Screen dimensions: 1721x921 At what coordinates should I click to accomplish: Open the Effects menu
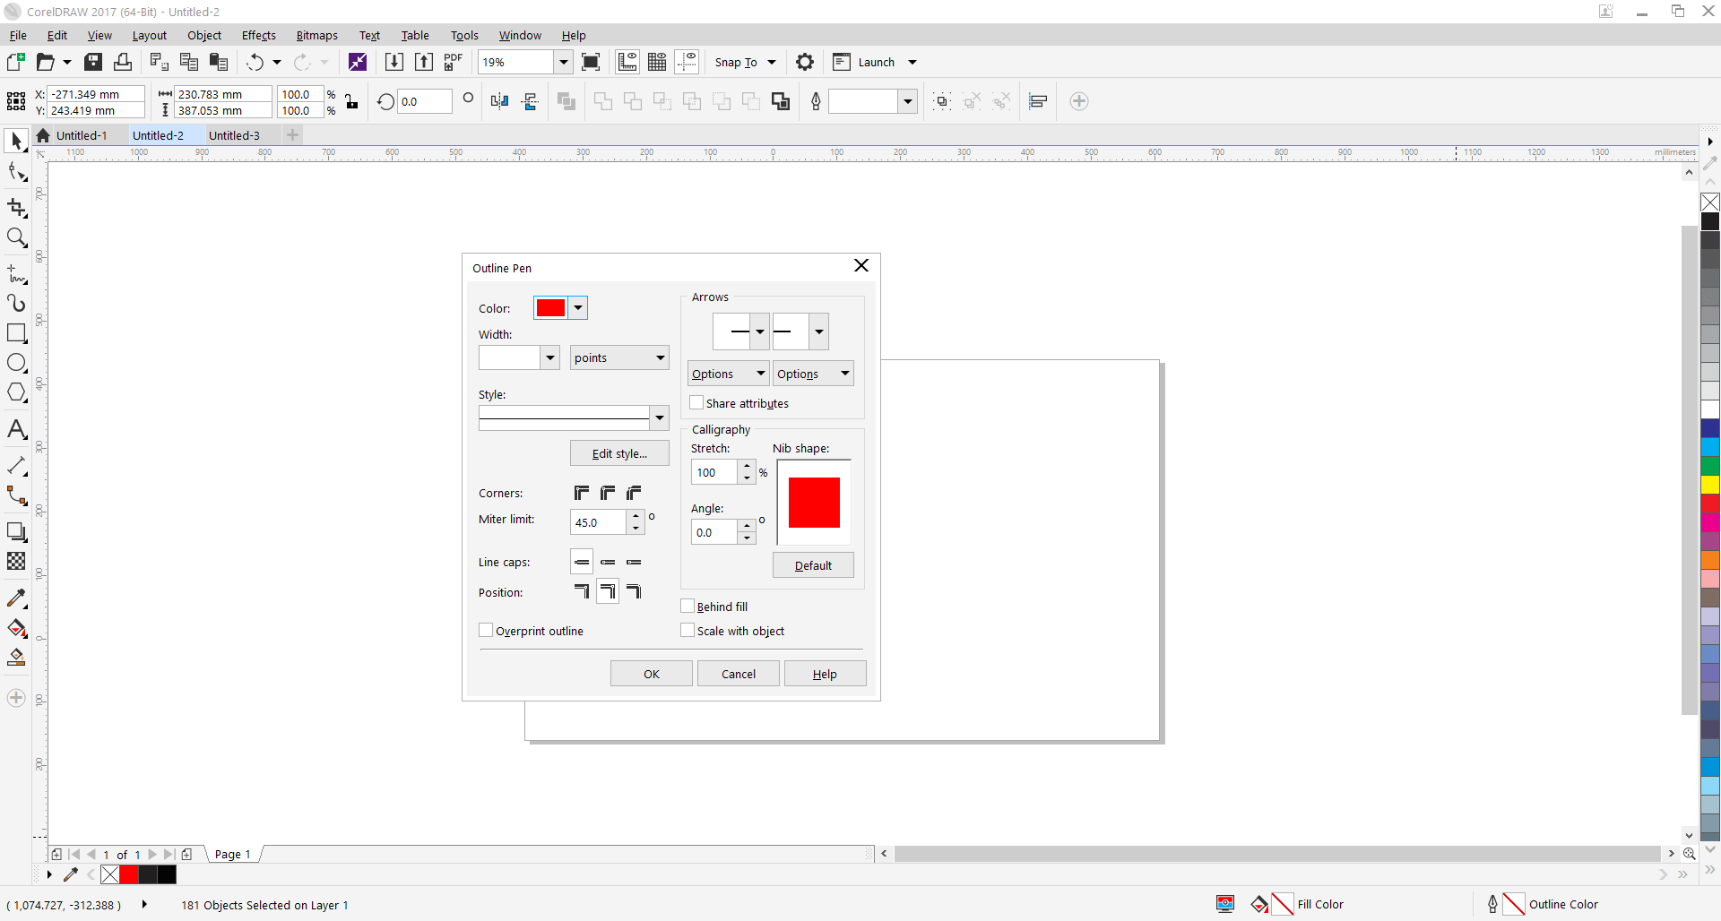pos(259,36)
